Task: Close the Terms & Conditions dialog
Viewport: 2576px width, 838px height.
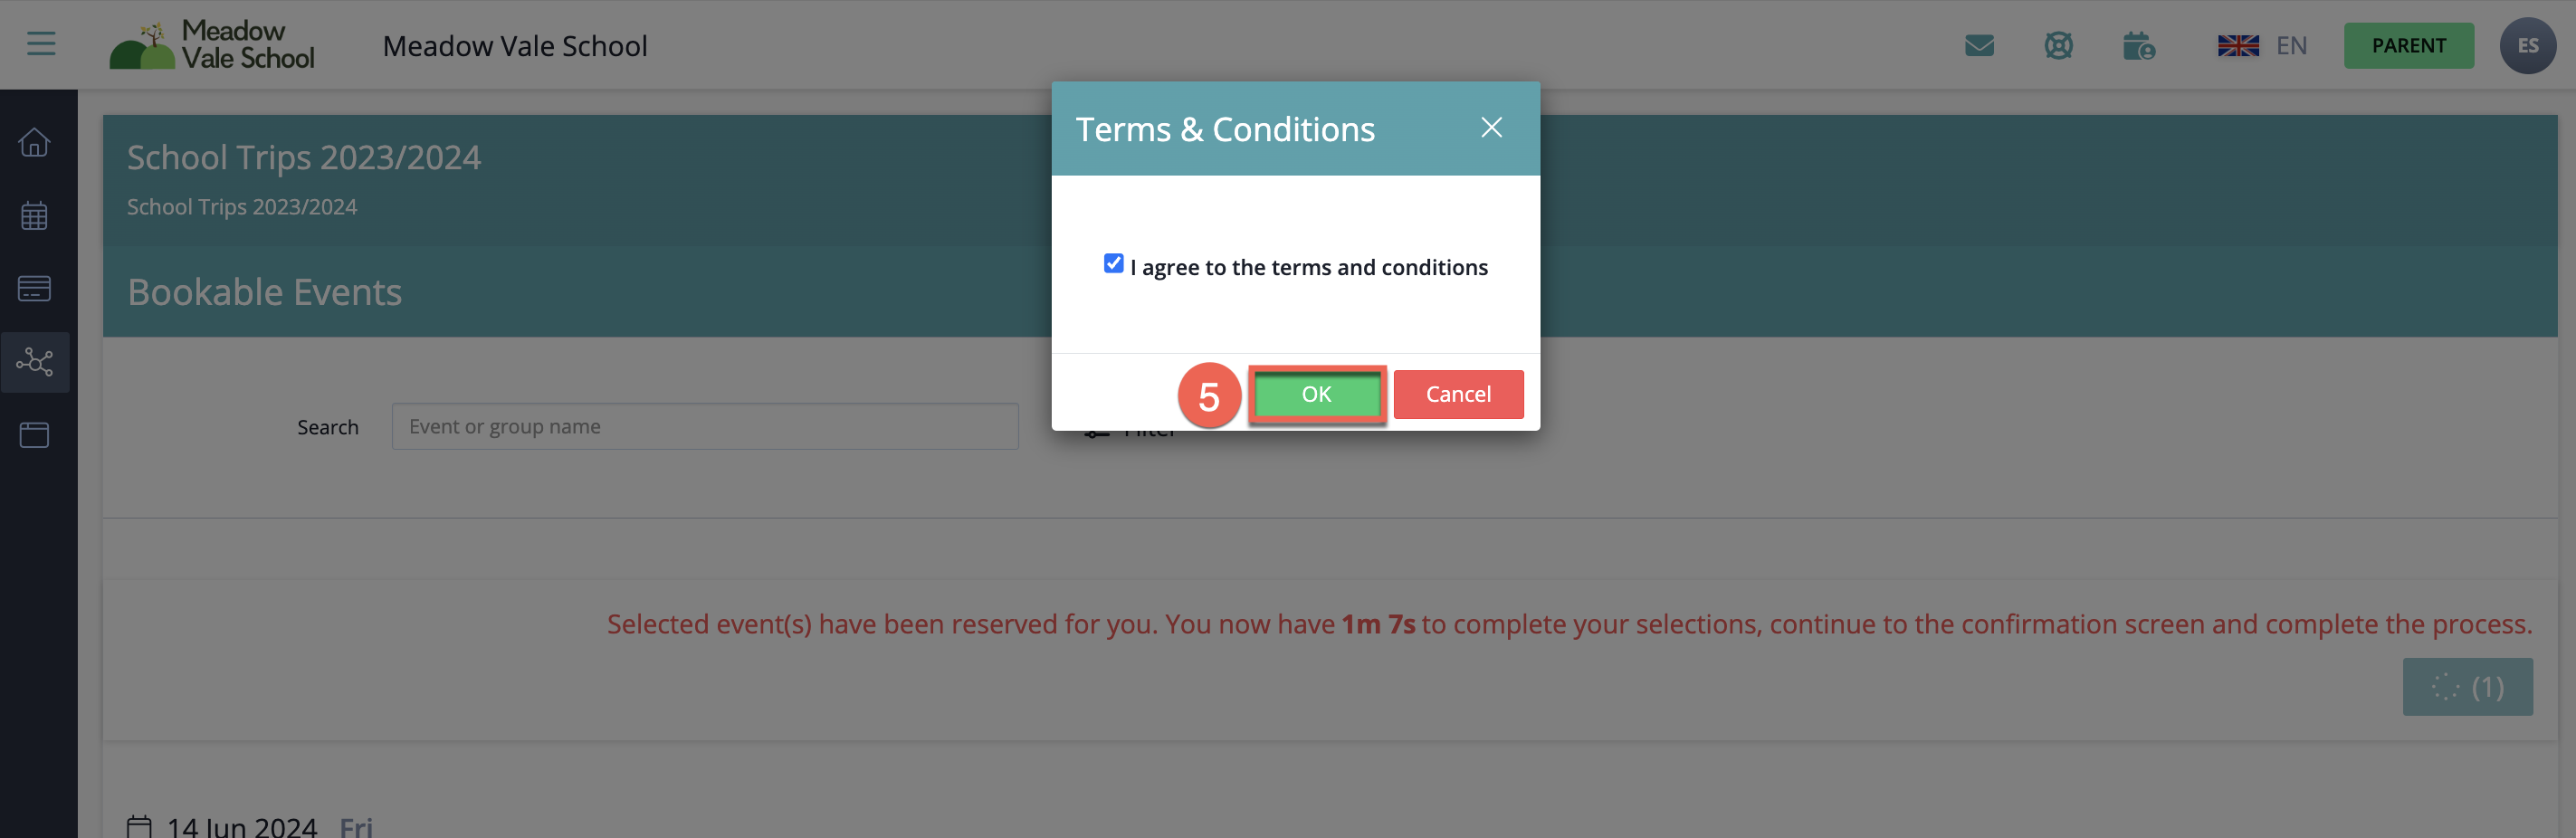Action: 1491,128
